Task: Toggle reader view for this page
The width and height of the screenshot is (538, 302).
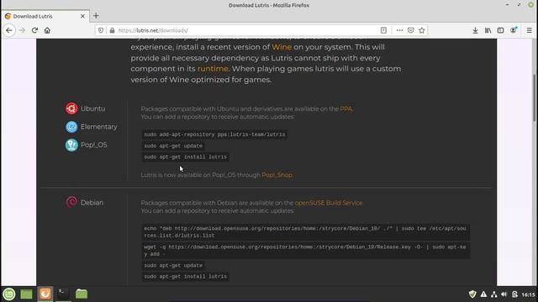Action: pos(383,30)
